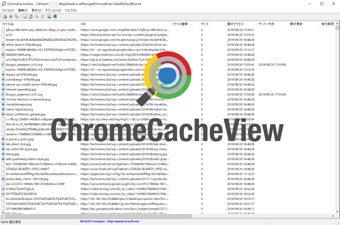Click the Save floppy disk toolbar icon
This screenshot has height=225, width=340.
25,17
